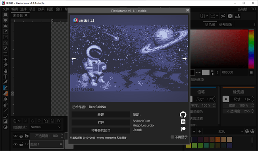Toggle visibility eye of 图层 1
258x151 pixels.
[x=15, y=144]
